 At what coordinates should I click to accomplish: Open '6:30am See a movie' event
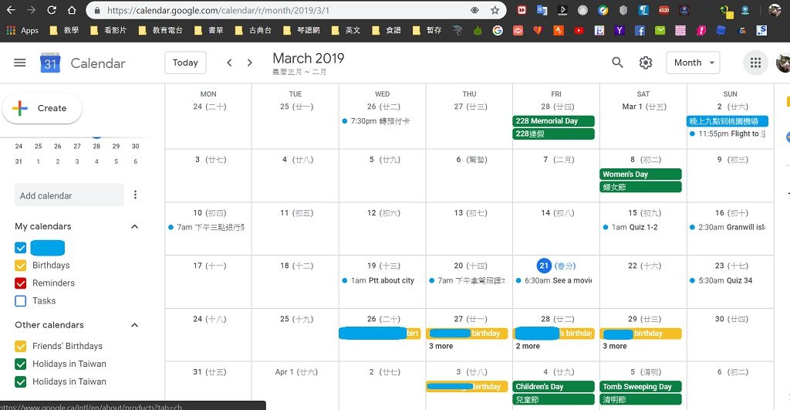(x=554, y=280)
